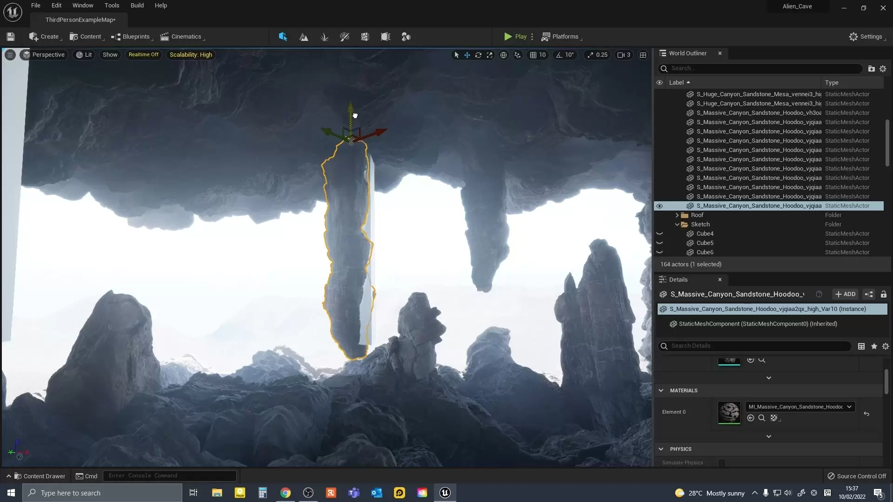Open Landscape mode toolbar icon

pyautogui.click(x=304, y=37)
